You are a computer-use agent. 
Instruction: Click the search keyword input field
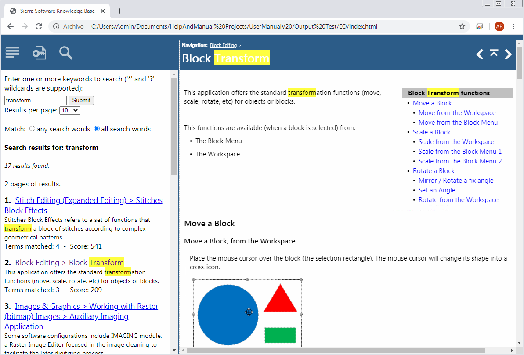36,100
